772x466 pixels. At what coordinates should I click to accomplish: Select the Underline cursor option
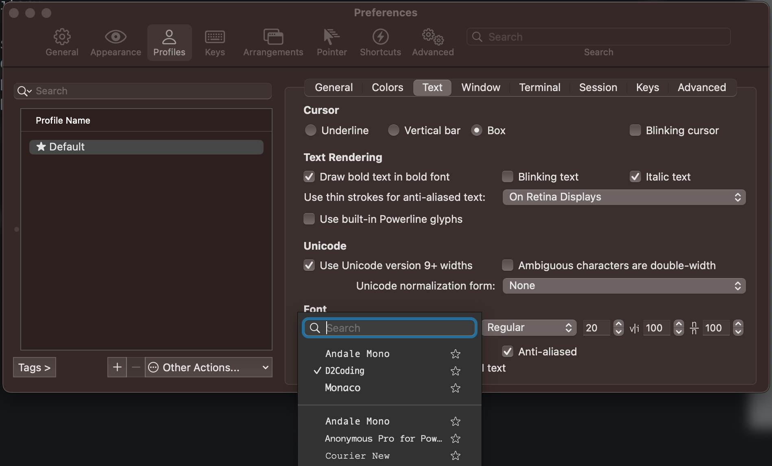coord(311,130)
